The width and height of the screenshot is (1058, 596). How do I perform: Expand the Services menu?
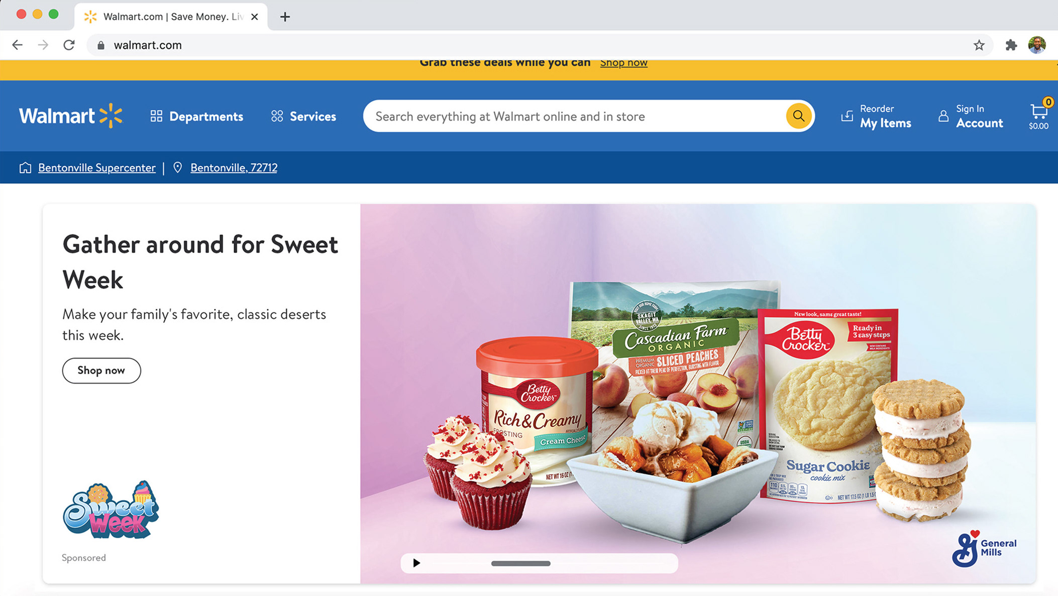(x=303, y=116)
